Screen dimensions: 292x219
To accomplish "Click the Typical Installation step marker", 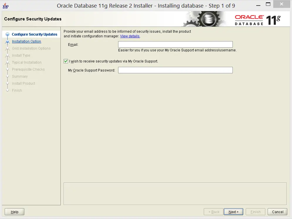I will pyautogui.click(x=8, y=62).
